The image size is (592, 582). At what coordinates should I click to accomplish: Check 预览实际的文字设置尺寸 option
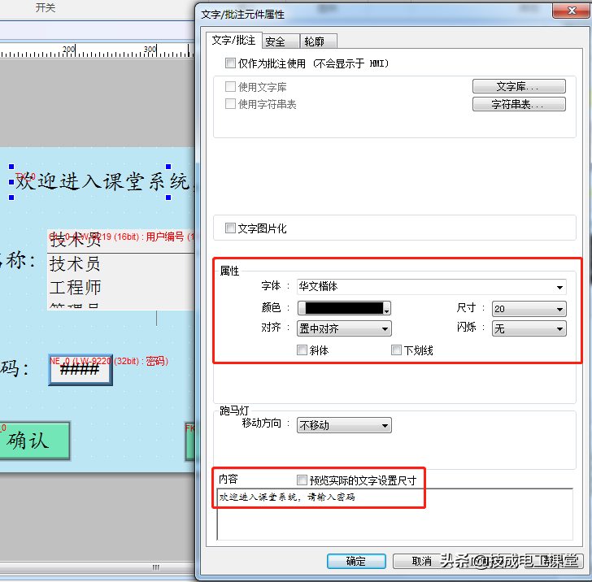click(303, 480)
